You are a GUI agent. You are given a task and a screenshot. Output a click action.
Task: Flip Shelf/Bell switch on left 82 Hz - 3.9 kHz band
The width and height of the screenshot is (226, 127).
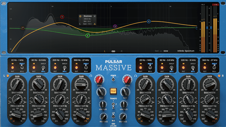pos(43,67)
